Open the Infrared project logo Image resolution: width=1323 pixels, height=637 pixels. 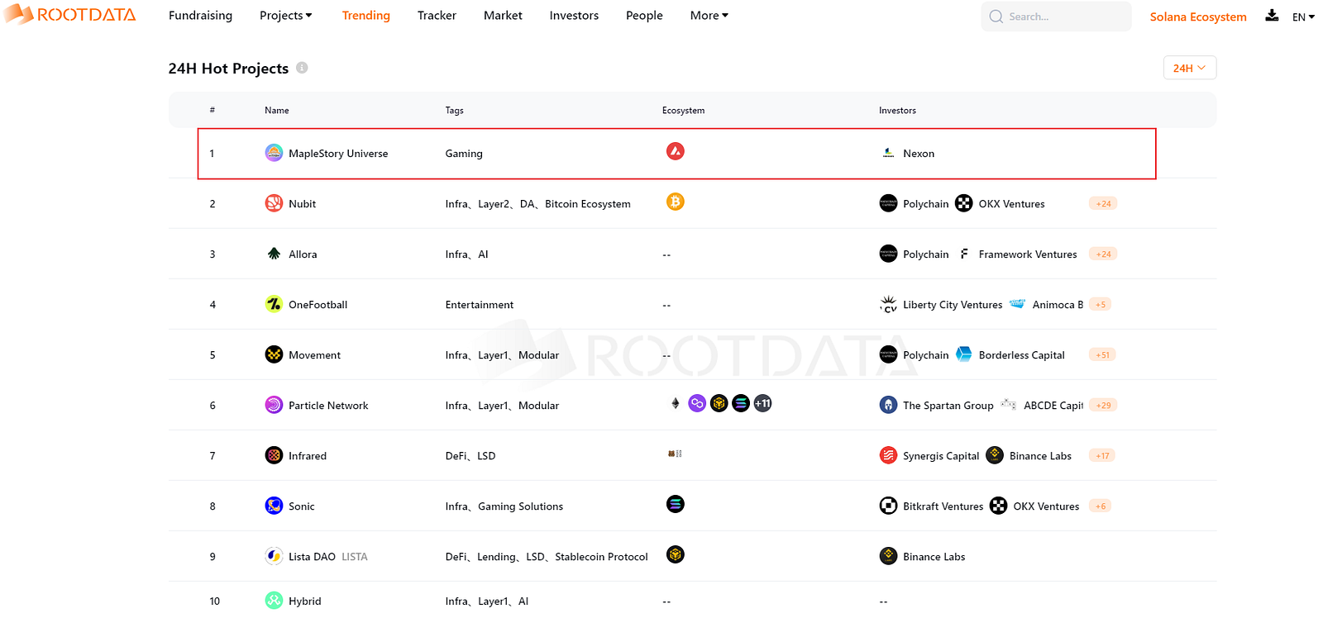tap(274, 455)
